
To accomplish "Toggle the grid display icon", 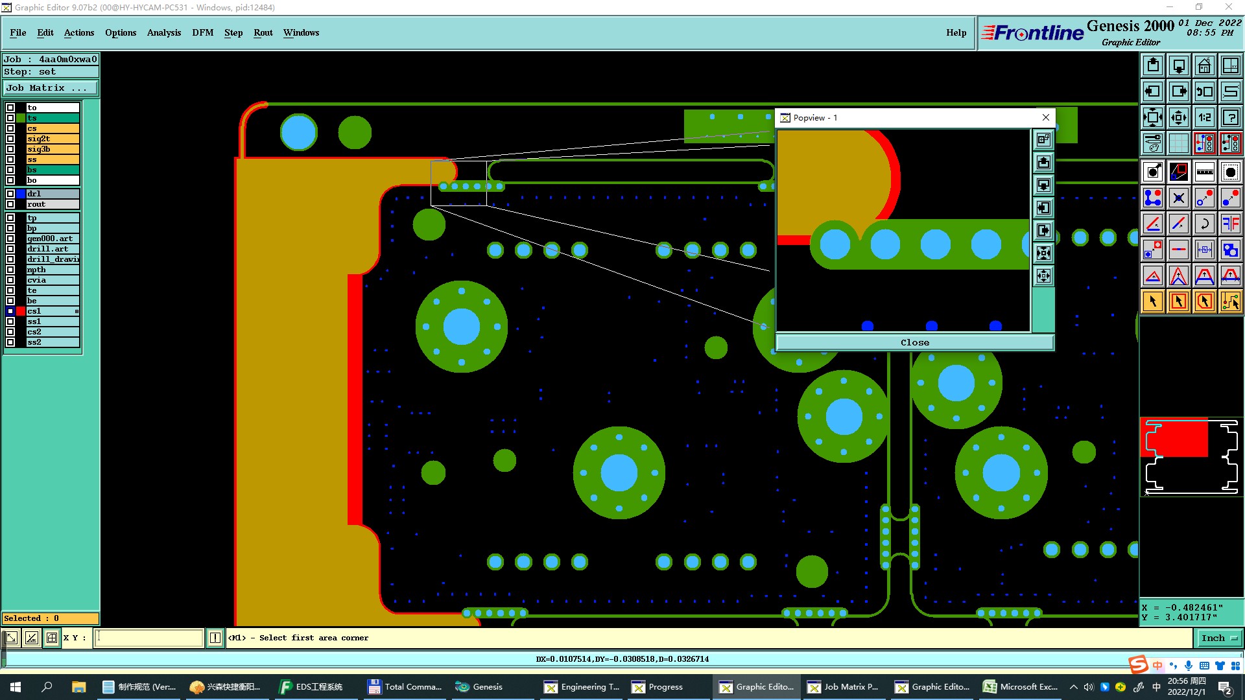I will pyautogui.click(x=1178, y=143).
